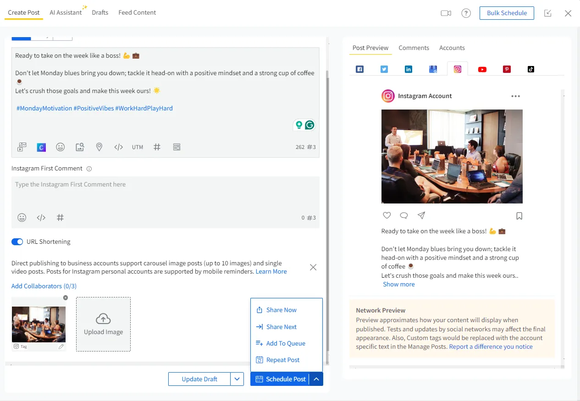Expand the Update Draft dropdown arrow

tap(237, 379)
